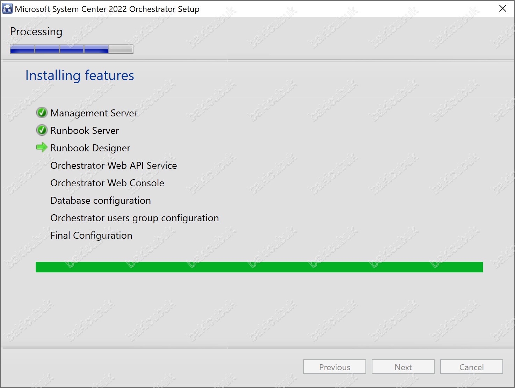Screen dimensions: 515x388
Task: Select 'Final Configuration' text
Action: (92, 236)
